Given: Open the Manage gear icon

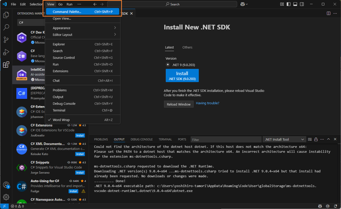Looking at the screenshot, I should coord(6,197).
